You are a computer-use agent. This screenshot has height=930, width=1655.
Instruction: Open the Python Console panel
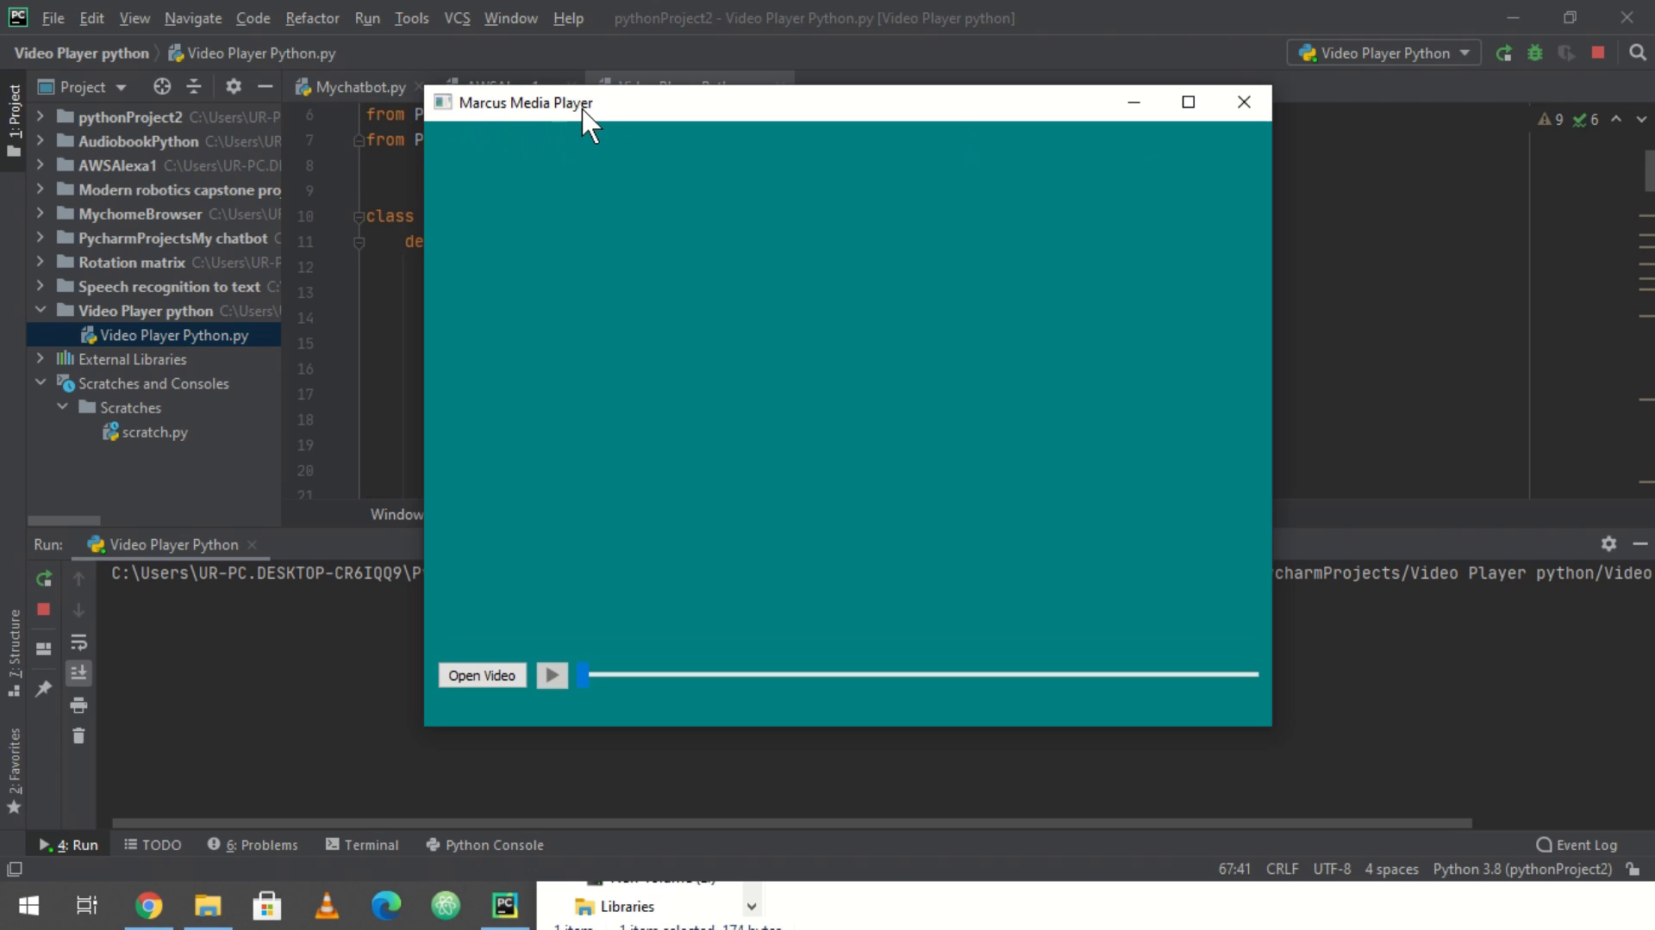pos(484,845)
